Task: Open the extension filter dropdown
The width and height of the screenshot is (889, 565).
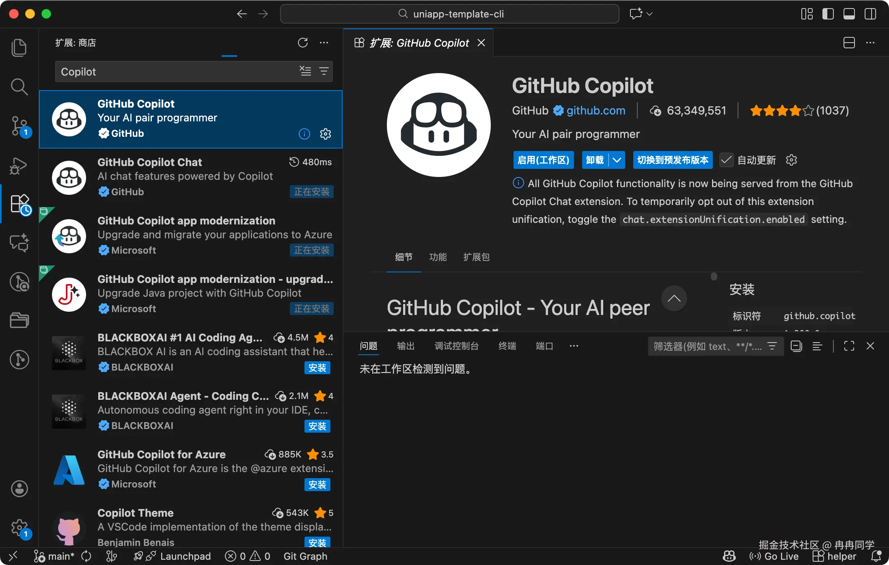Action: pyautogui.click(x=324, y=71)
